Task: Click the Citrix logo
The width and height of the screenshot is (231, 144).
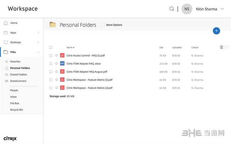Action: click(10, 139)
